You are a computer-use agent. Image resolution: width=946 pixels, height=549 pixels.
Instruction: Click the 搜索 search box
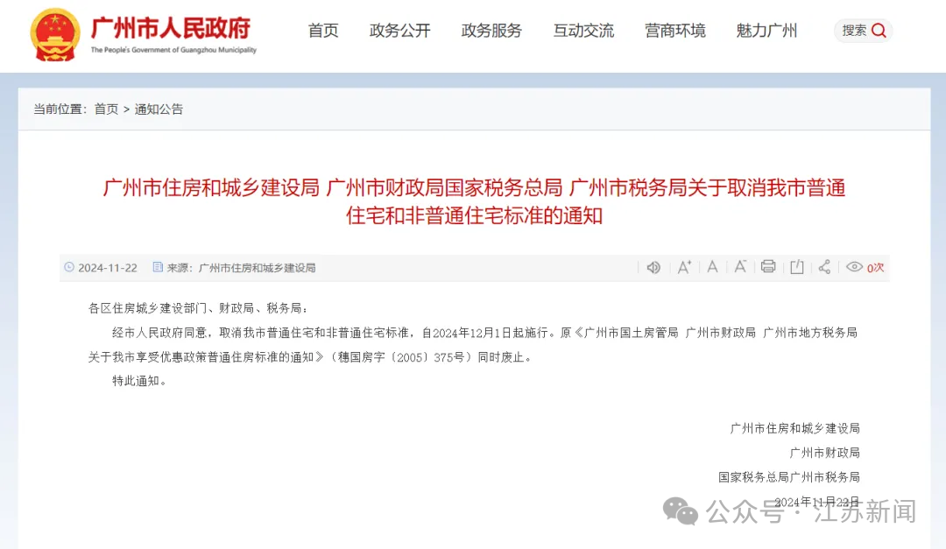point(863,31)
